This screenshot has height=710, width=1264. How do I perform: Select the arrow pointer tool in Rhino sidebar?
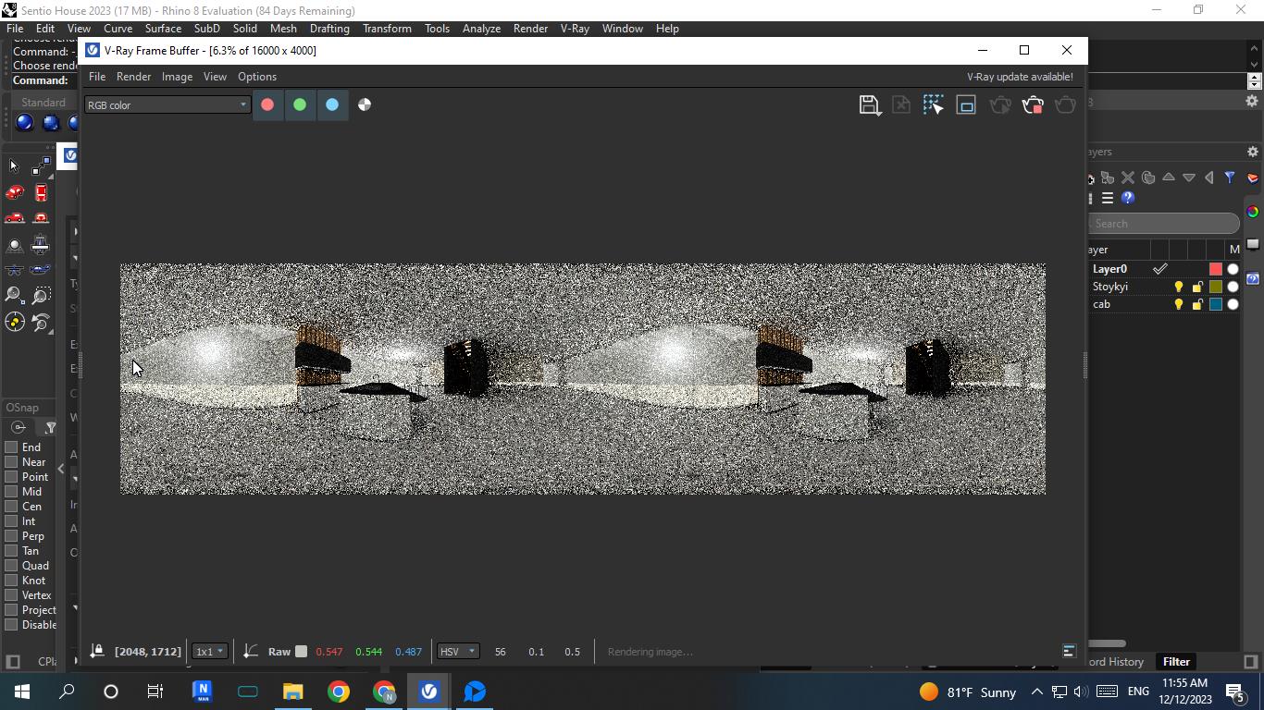tap(14, 166)
